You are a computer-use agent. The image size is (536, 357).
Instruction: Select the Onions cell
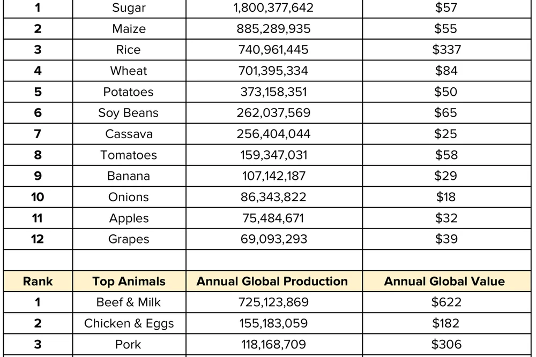(129, 197)
